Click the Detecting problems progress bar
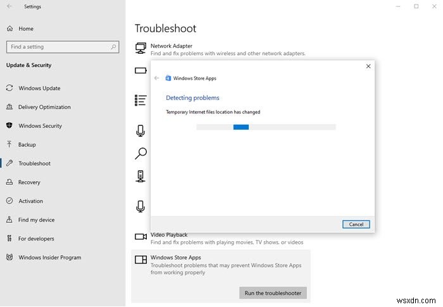The image size is (443, 307). pyautogui.click(x=266, y=127)
